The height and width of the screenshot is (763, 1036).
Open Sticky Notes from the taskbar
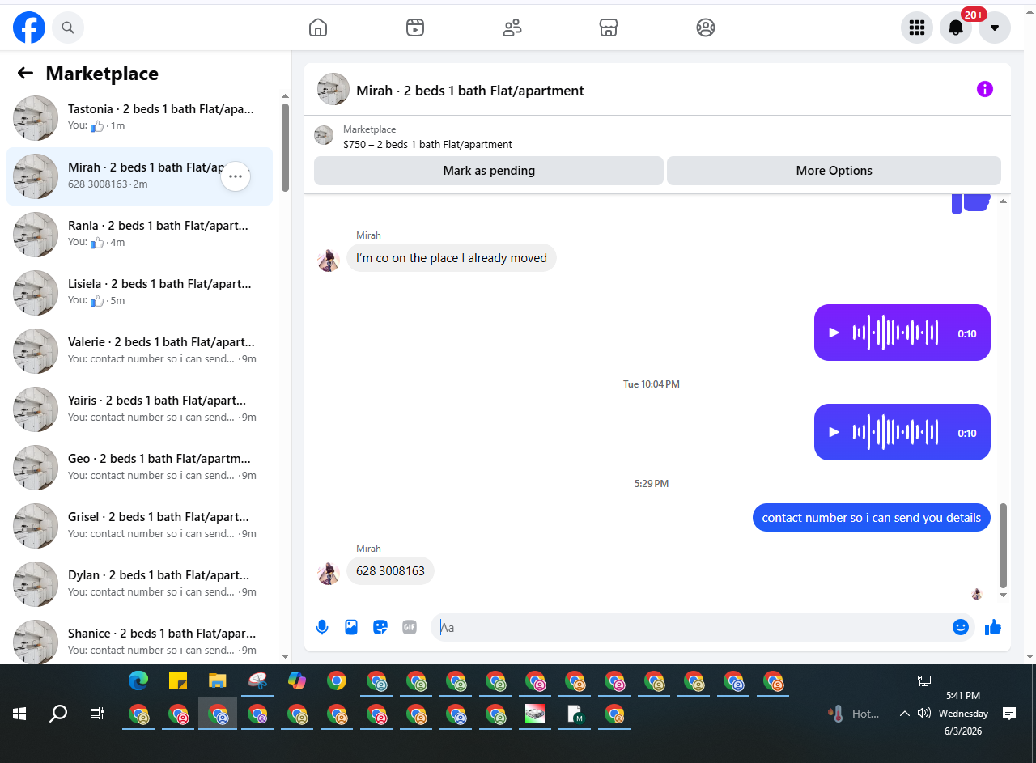coord(178,681)
